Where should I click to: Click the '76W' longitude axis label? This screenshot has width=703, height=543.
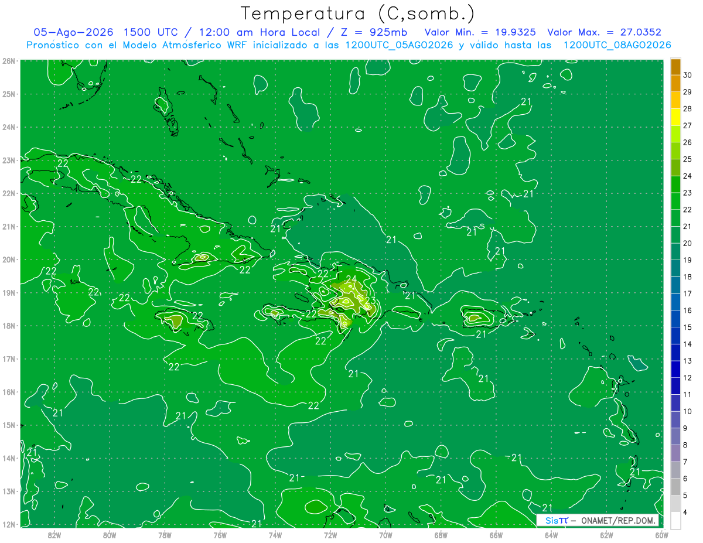(220, 534)
